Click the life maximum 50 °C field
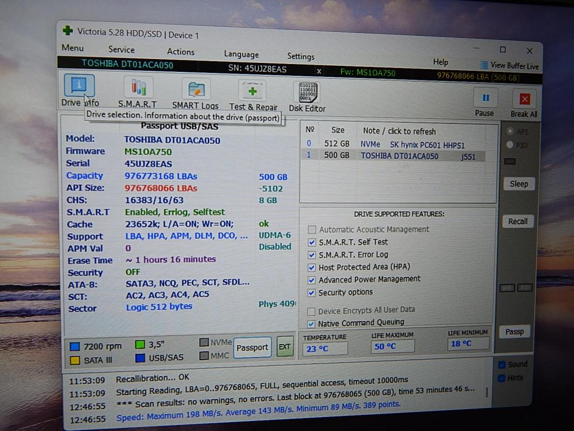The width and height of the screenshot is (574, 431). pos(392,346)
